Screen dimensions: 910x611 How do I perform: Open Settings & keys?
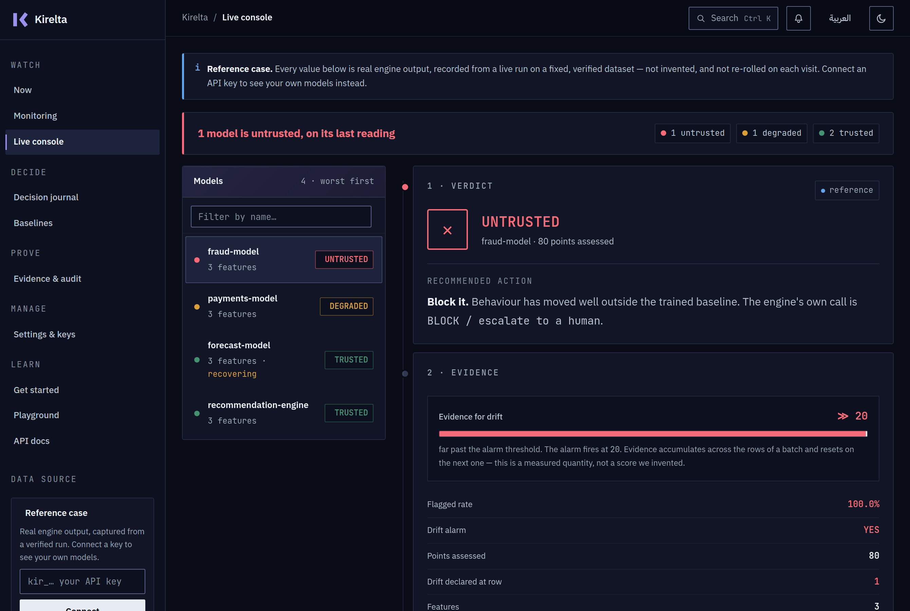[x=82, y=335]
